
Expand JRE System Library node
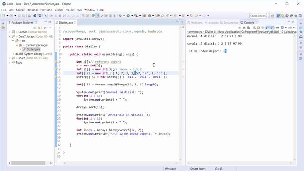[13, 54]
